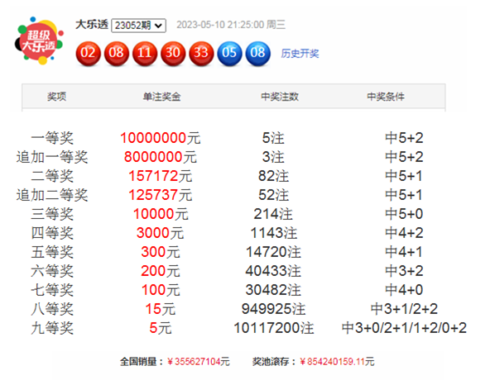Click the 单注奖金 column header
The image size is (490, 380).
(162, 97)
